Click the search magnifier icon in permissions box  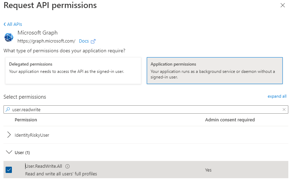8,109
